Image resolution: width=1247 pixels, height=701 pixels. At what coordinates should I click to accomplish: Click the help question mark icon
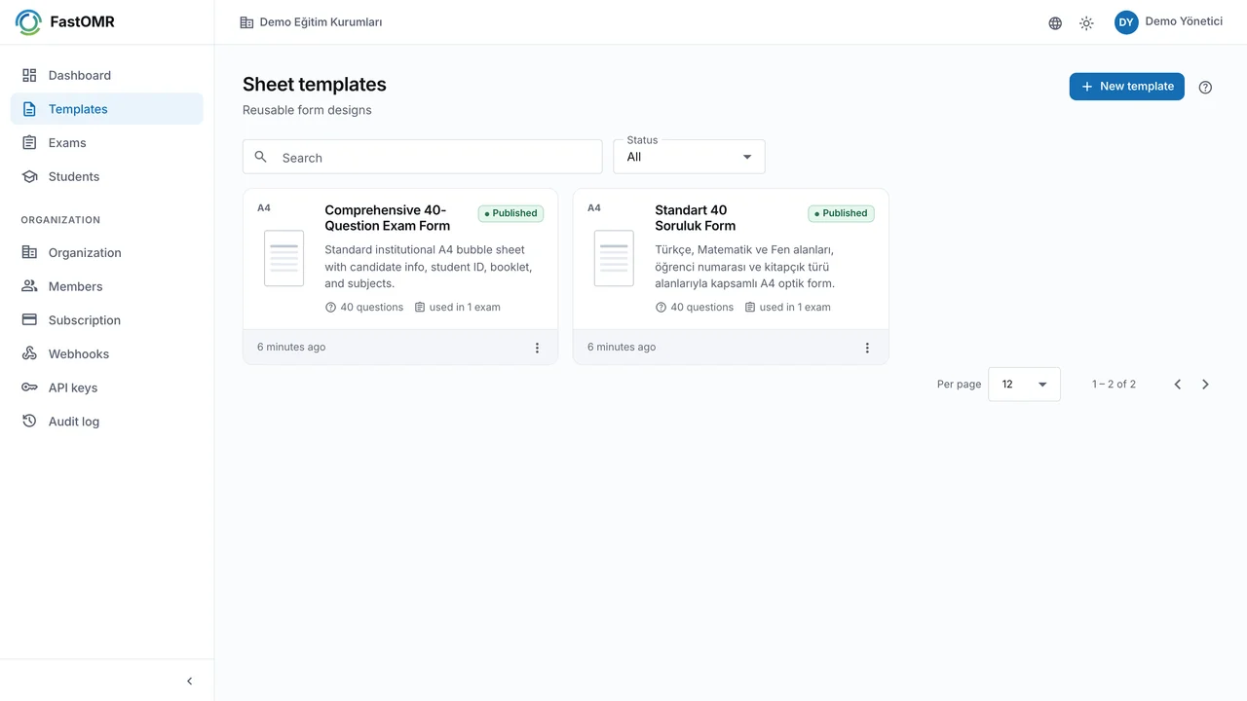[1205, 87]
